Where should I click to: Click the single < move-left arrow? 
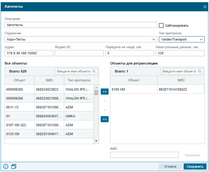click(105, 110)
